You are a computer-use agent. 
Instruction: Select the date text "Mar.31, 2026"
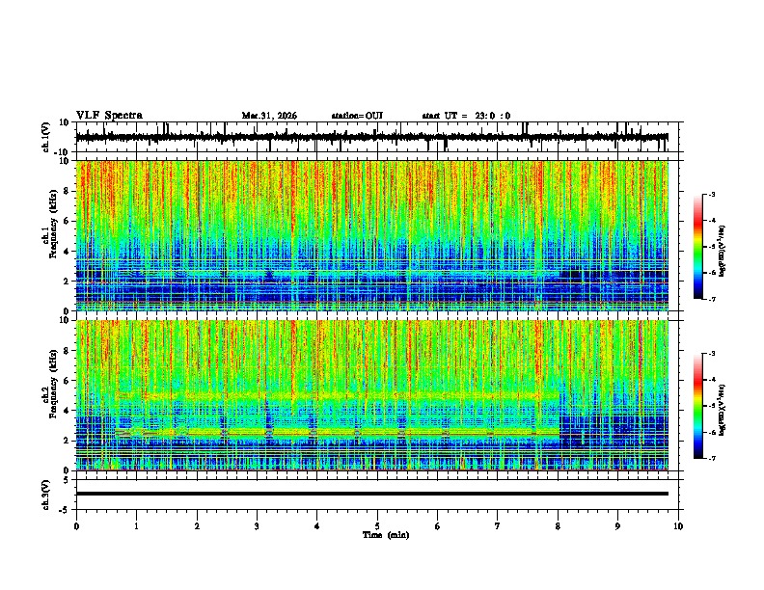tap(269, 116)
